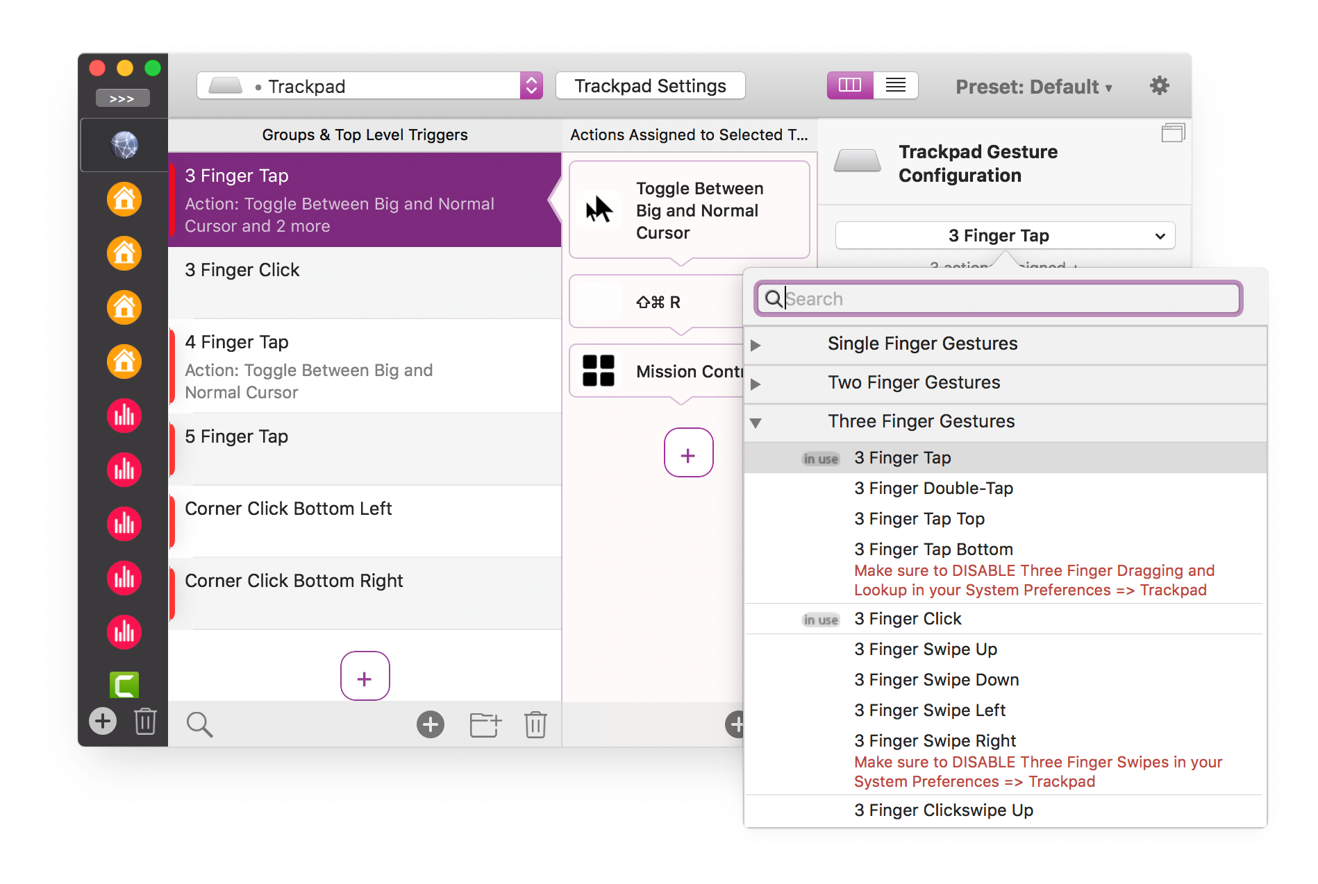
Task: Click the settings gear icon
Action: (1159, 86)
